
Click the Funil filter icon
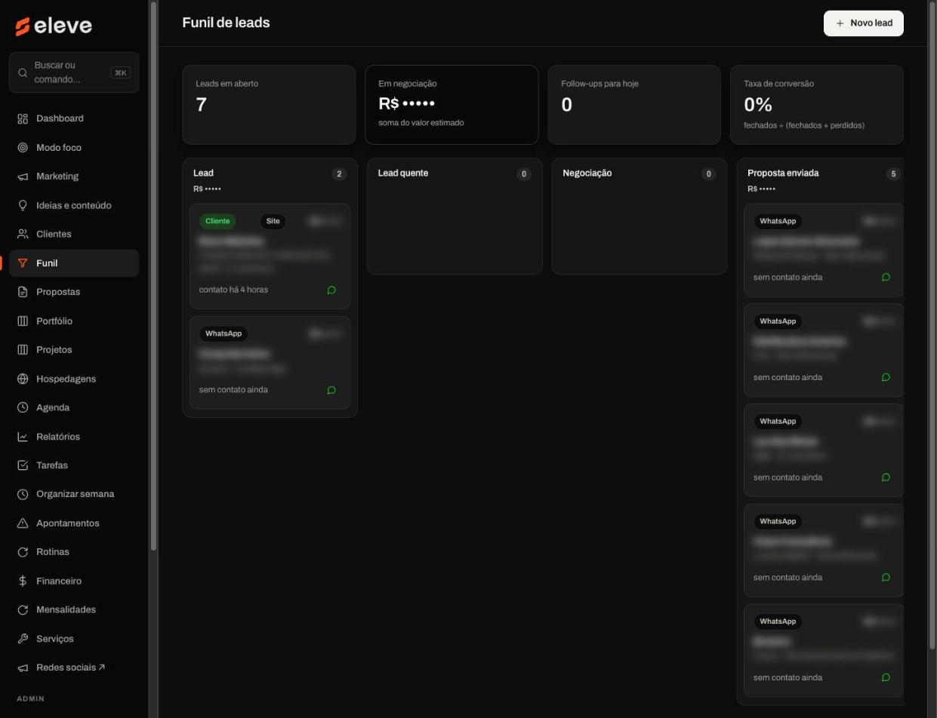[x=23, y=263]
